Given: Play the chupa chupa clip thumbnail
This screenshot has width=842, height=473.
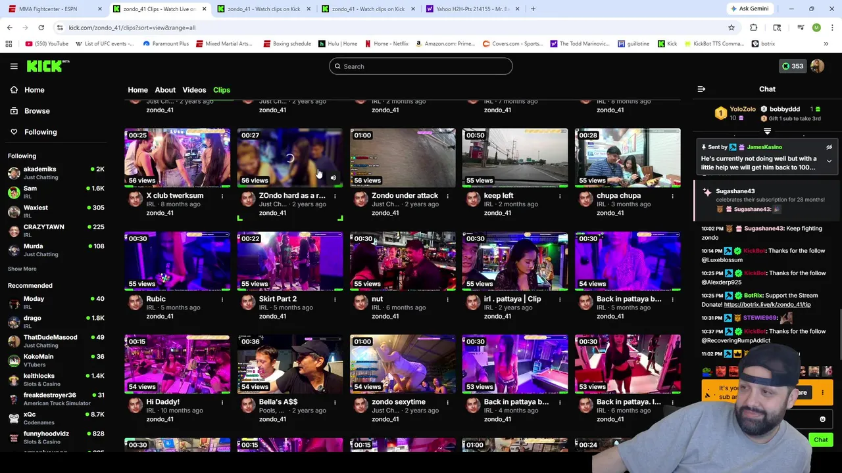Looking at the screenshot, I should tap(628, 158).
